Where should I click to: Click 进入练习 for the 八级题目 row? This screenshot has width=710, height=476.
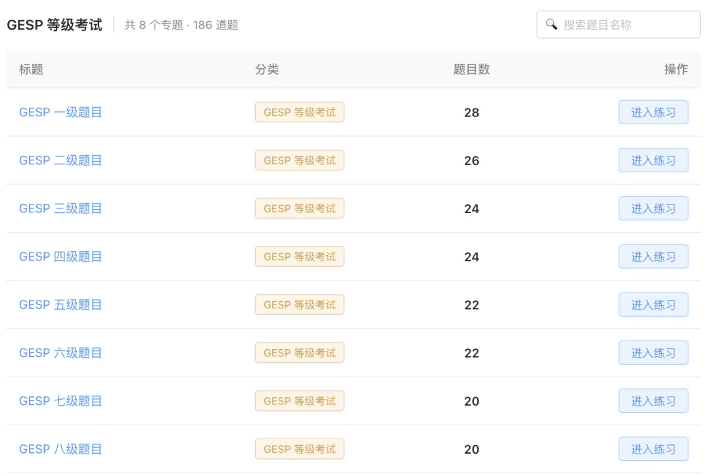pos(653,449)
